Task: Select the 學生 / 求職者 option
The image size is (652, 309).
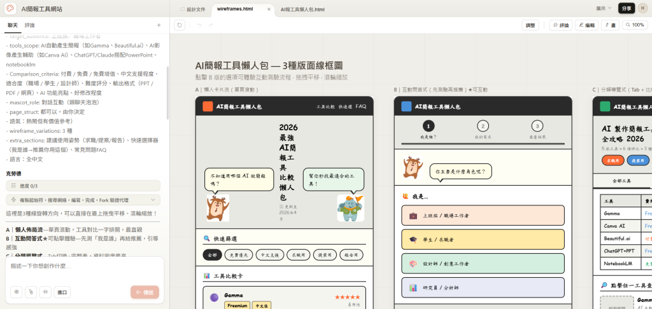Action: (483, 240)
